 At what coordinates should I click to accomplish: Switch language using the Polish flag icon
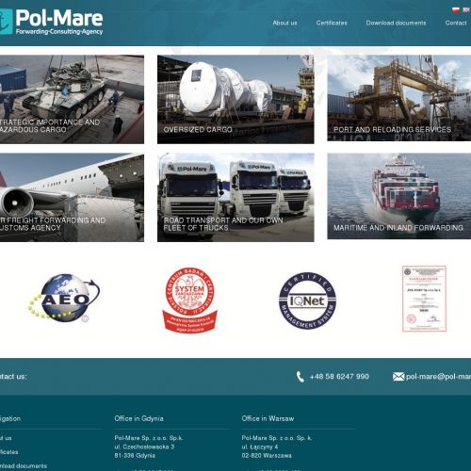[x=456, y=10]
